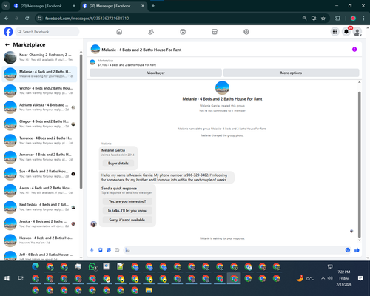Image resolution: width=370 pixels, height=296 pixels.
Task: Open a new browser tab
Action: point(153,6)
